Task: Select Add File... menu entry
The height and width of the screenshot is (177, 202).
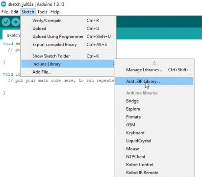Action: click(68, 72)
